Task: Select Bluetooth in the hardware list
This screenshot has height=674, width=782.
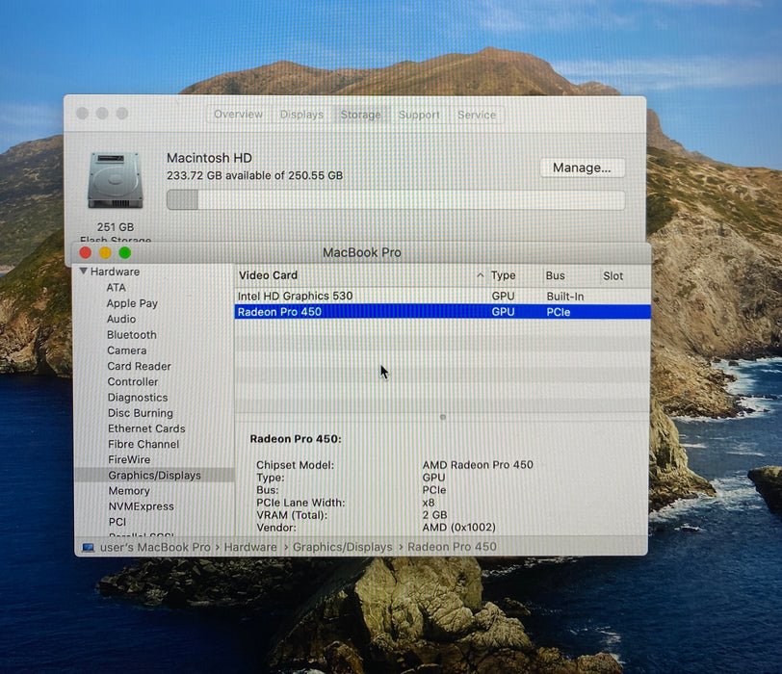Action: [132, 334]
